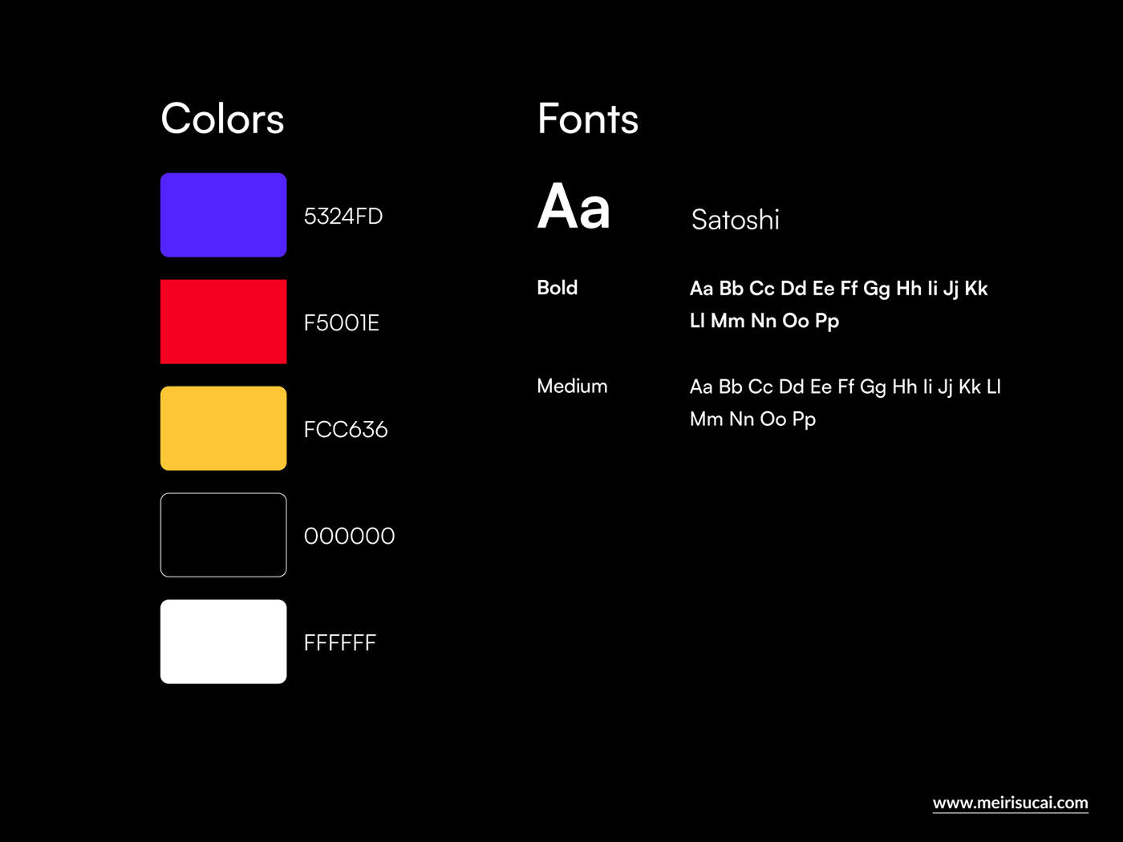Click the bold alphabet sample starting Aa Bb
Viewport: 1123px width, 842px height.
pos(838,289)
